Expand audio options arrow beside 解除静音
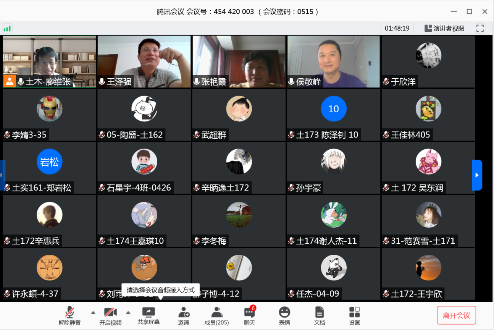Viewport: 494px width, 330px height. [93, 312]
